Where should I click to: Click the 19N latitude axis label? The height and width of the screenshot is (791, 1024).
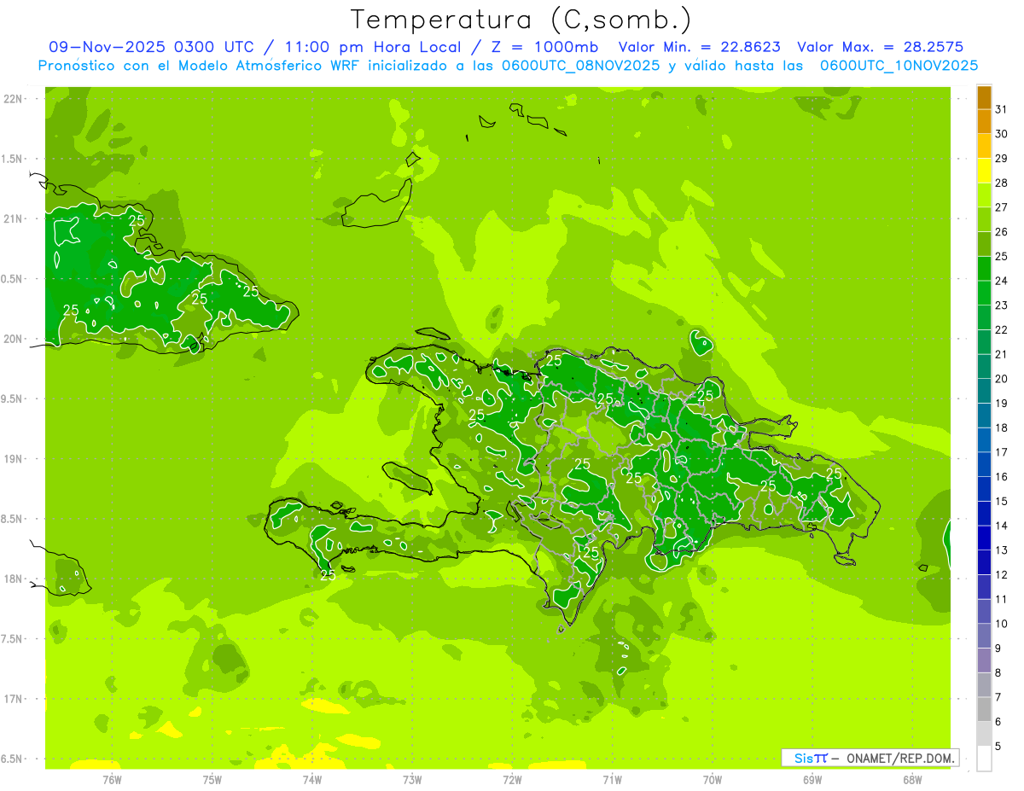tap(12, 459)
